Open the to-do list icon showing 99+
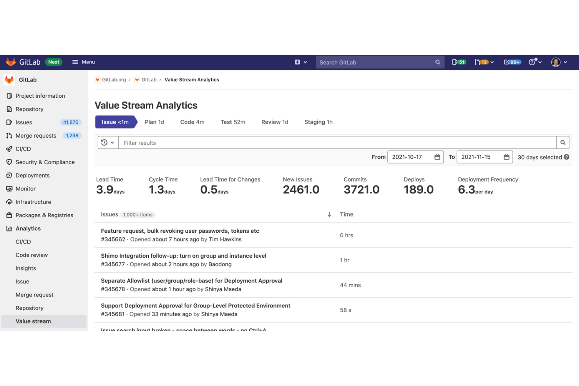The width and height of the screenshot is (579, 386). point(512,62)
